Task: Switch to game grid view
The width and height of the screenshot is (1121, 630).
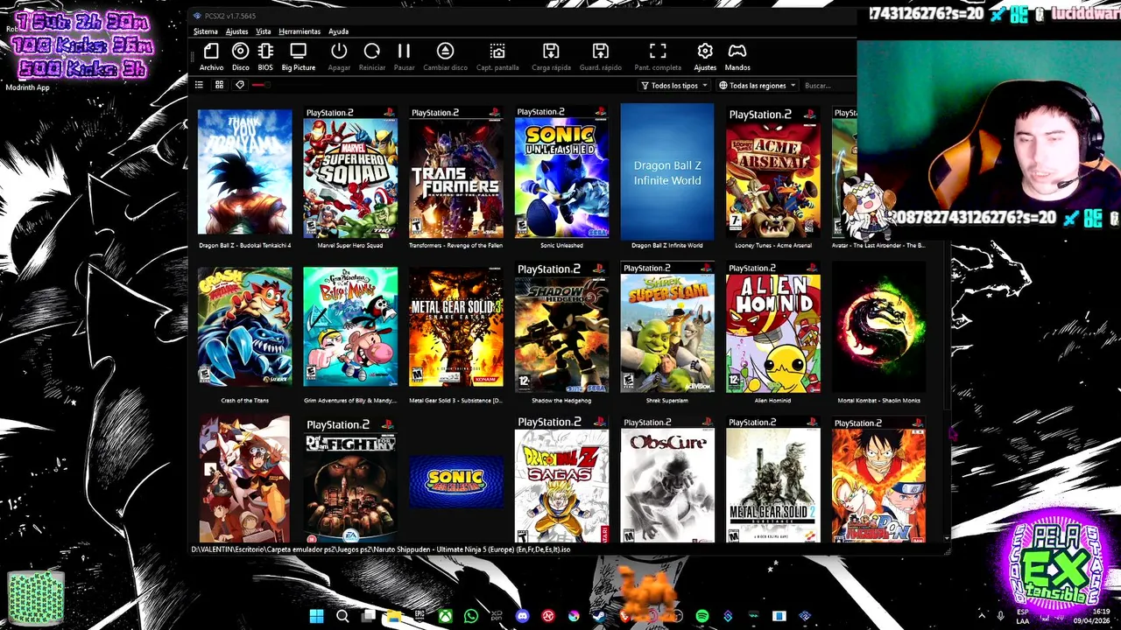Action: (219, 85)
